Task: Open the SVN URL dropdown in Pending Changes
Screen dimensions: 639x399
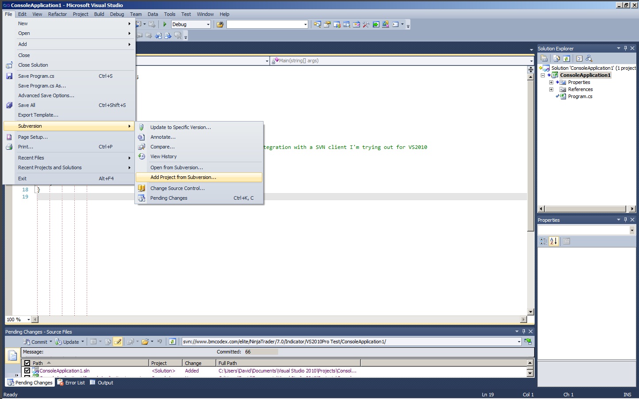Action: tap(519, 342)
